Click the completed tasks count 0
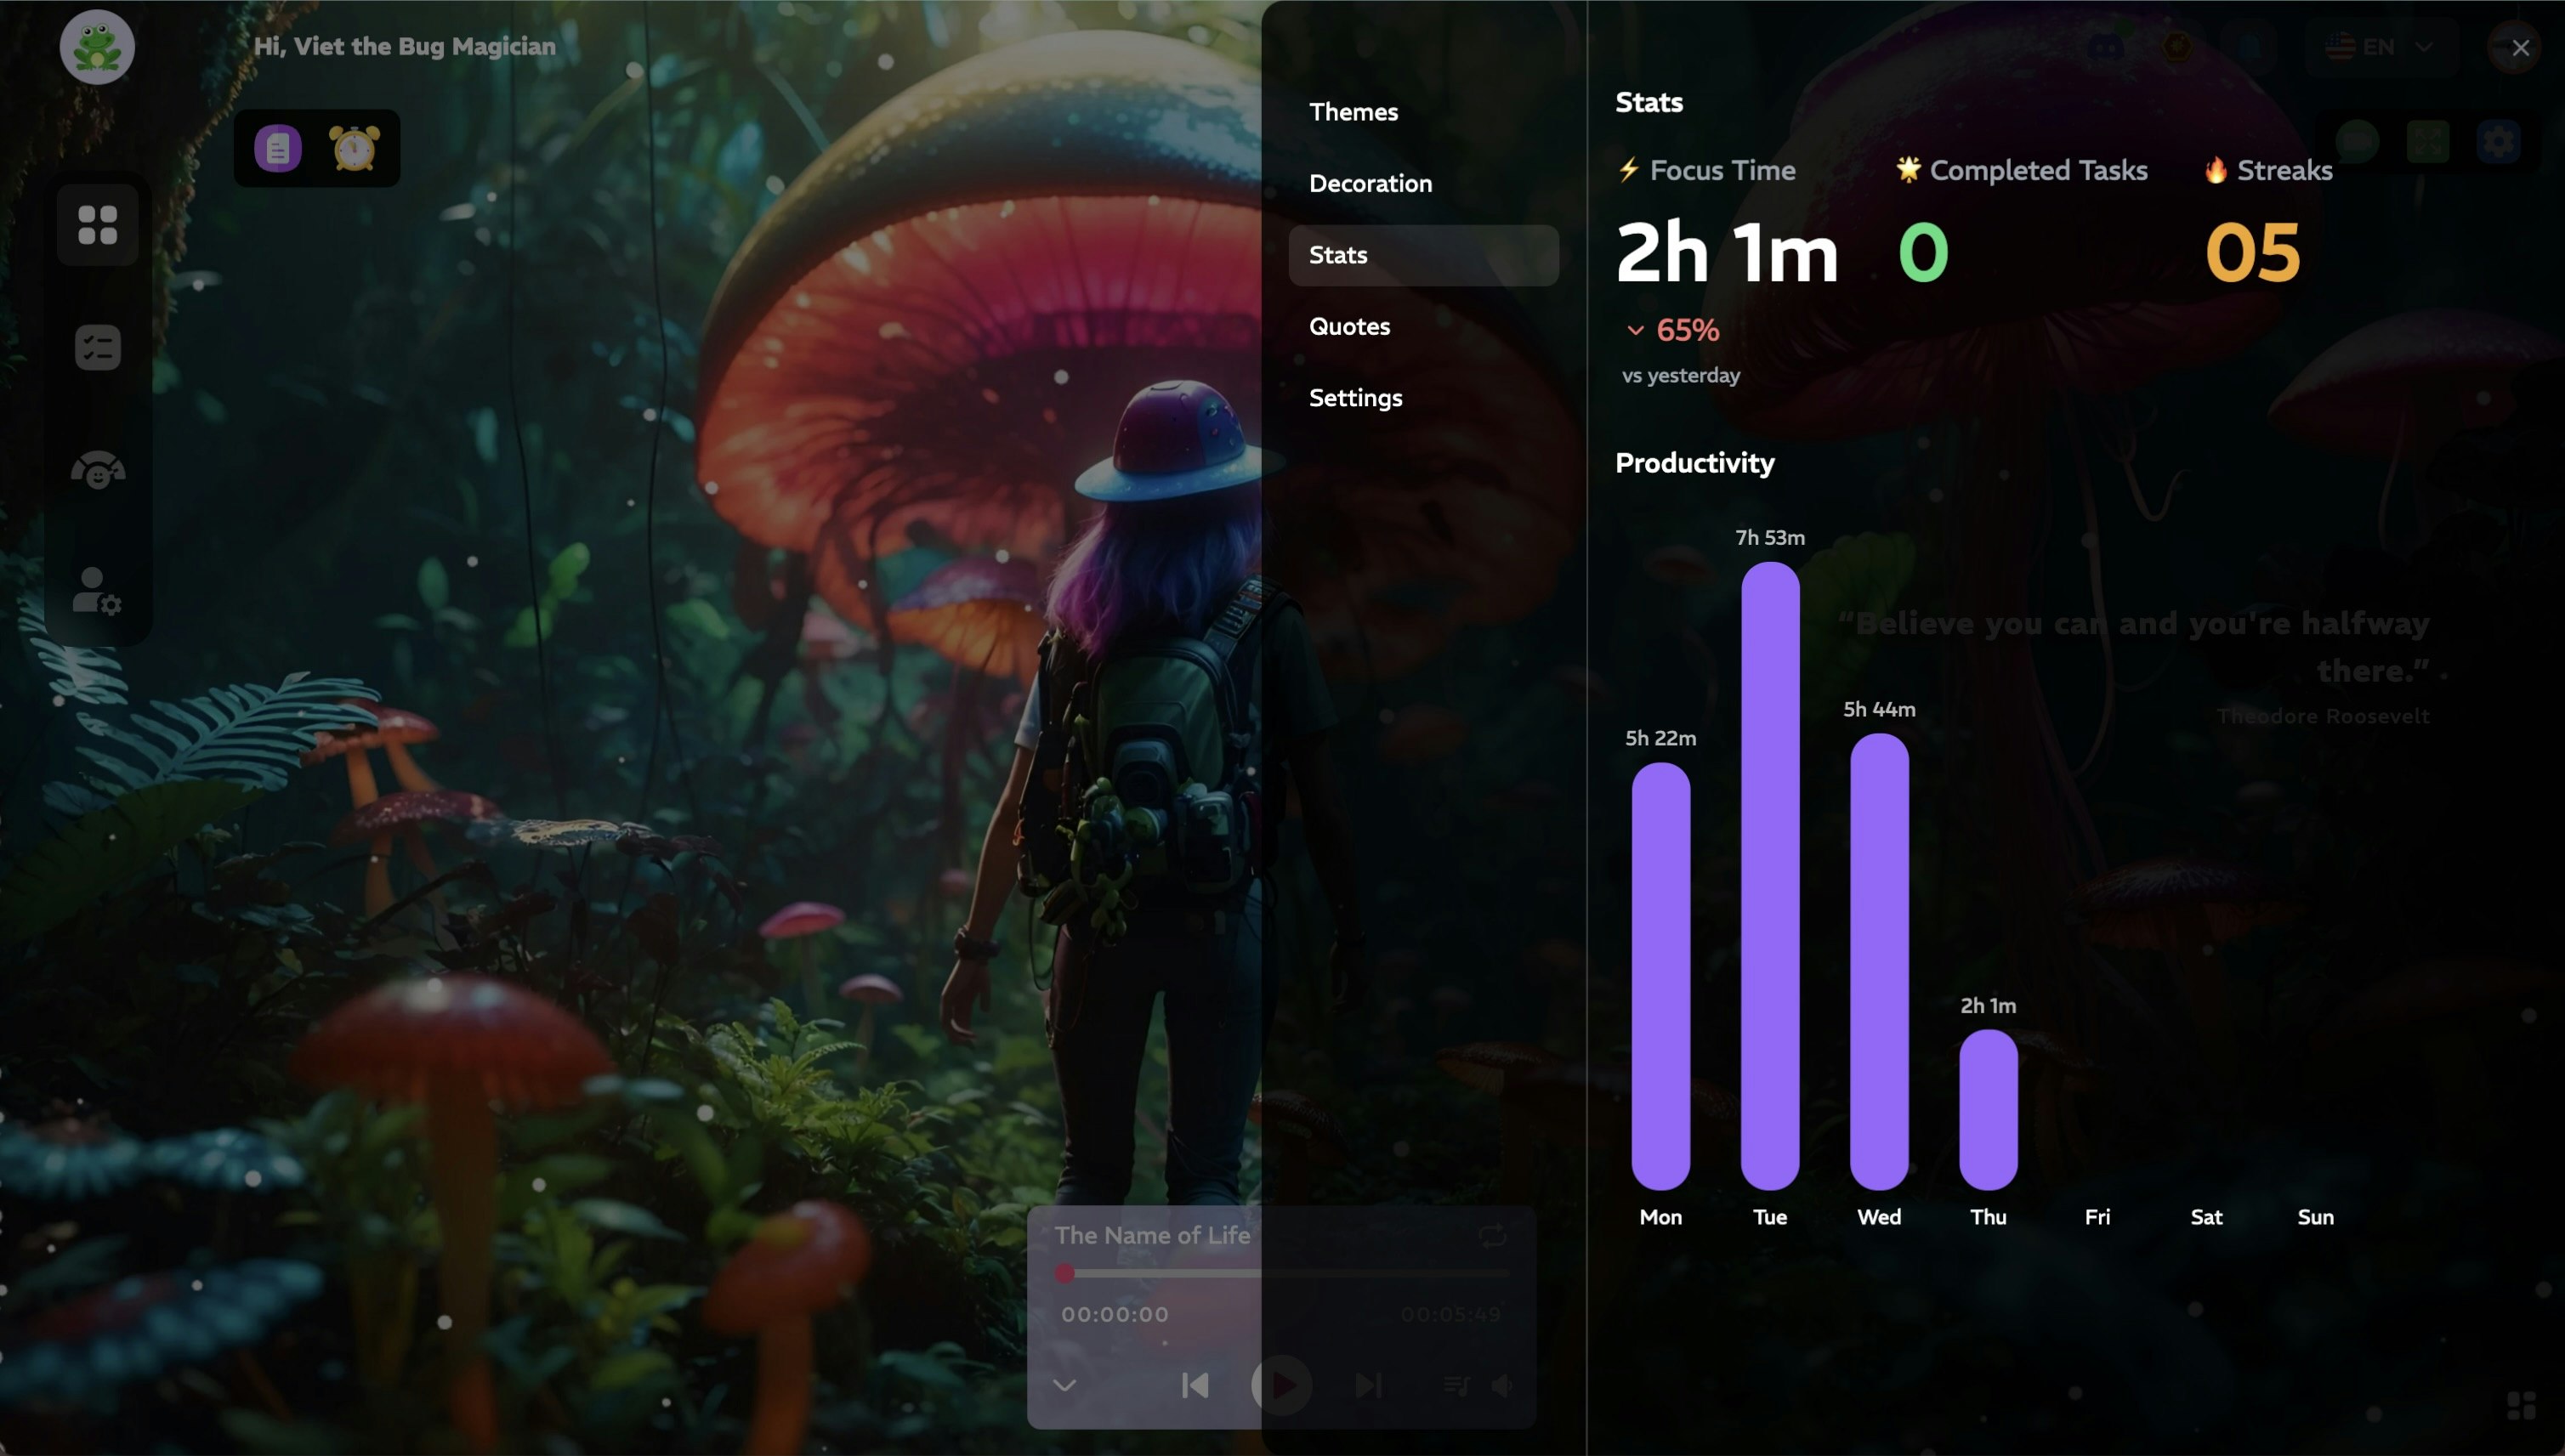This screenshot has height=1456, width=2565. (1923, 252)
